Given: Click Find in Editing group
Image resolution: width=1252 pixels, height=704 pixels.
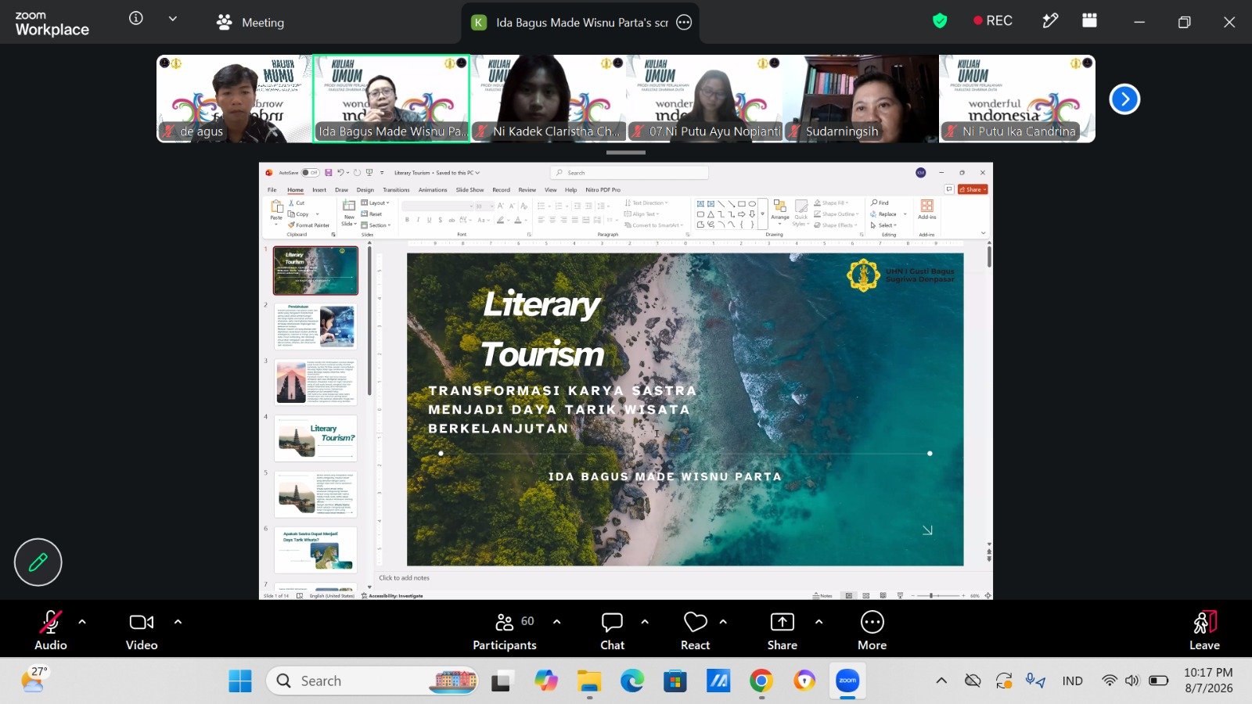Looking at the screenshot, I should (880, 203).
